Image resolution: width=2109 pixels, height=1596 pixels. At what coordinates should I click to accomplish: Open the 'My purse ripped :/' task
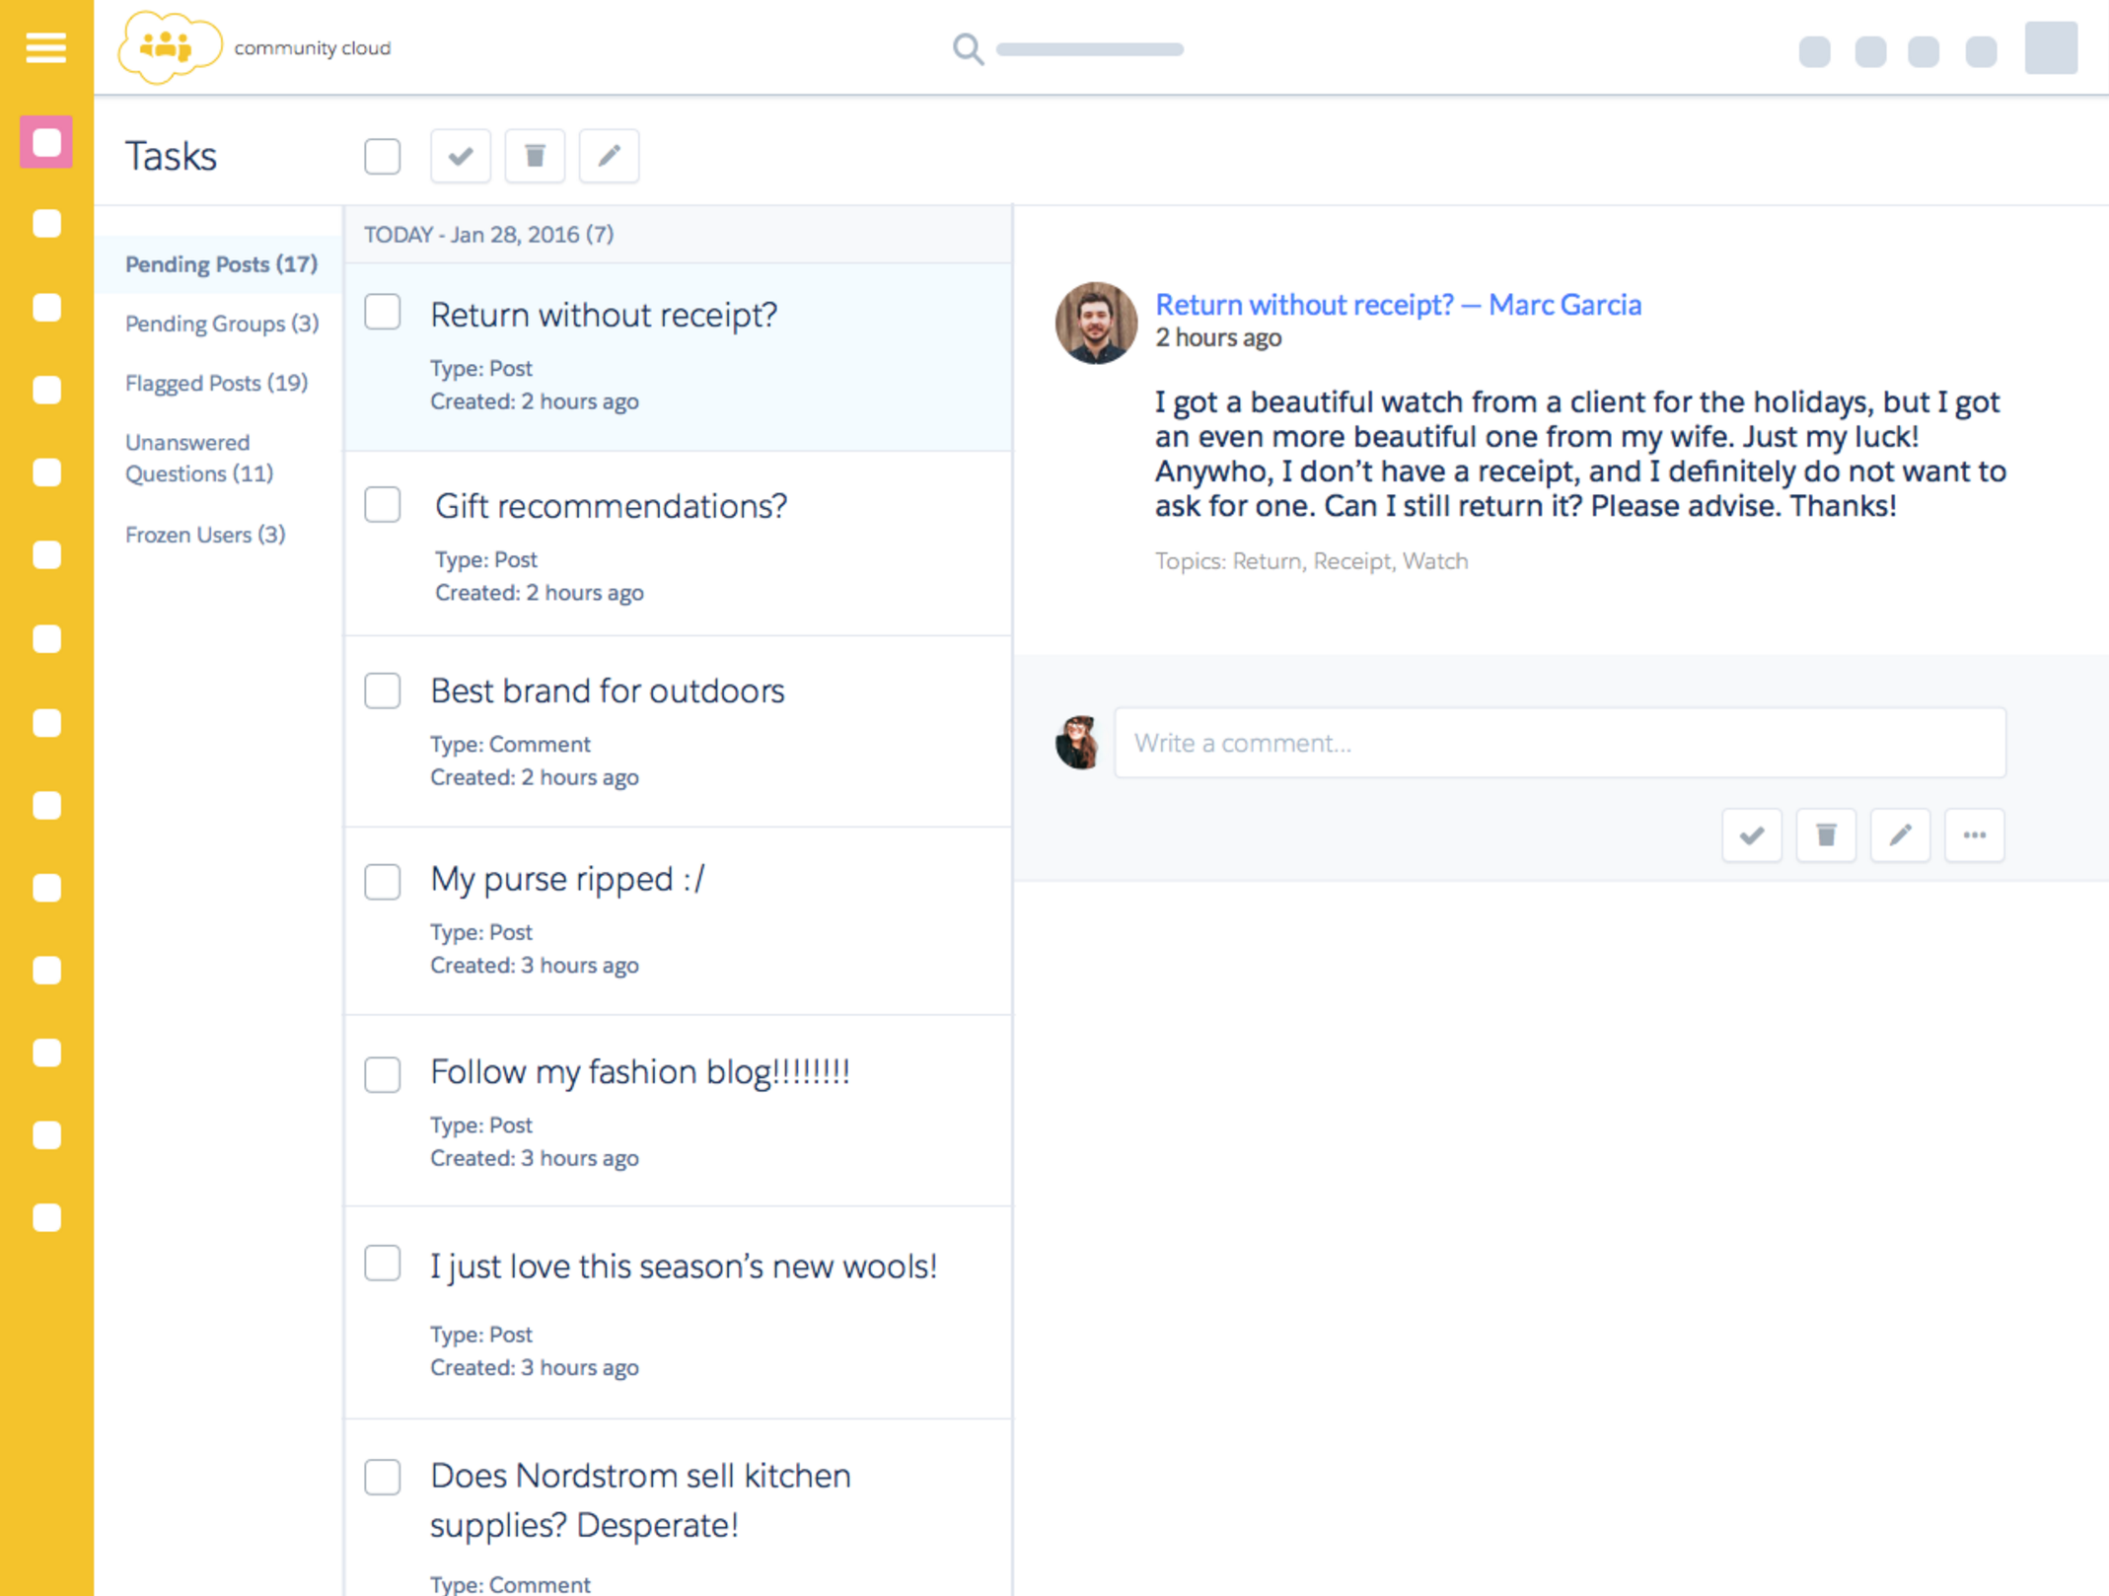(x=568, y=879)
